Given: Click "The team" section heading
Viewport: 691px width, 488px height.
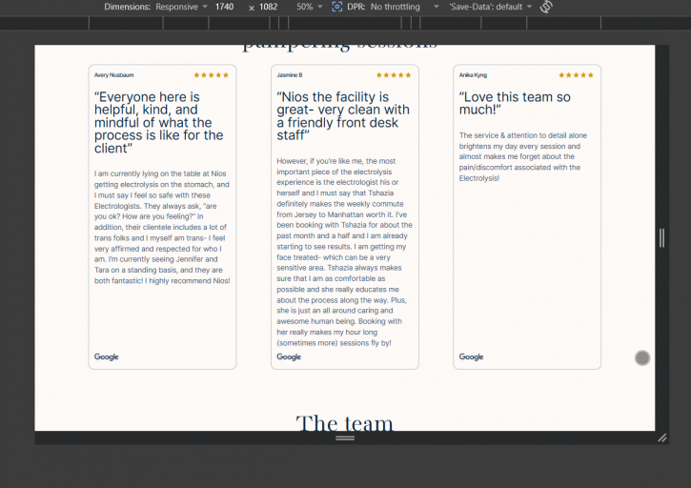Looking at the screenshot, I should (x=345, y=423).
